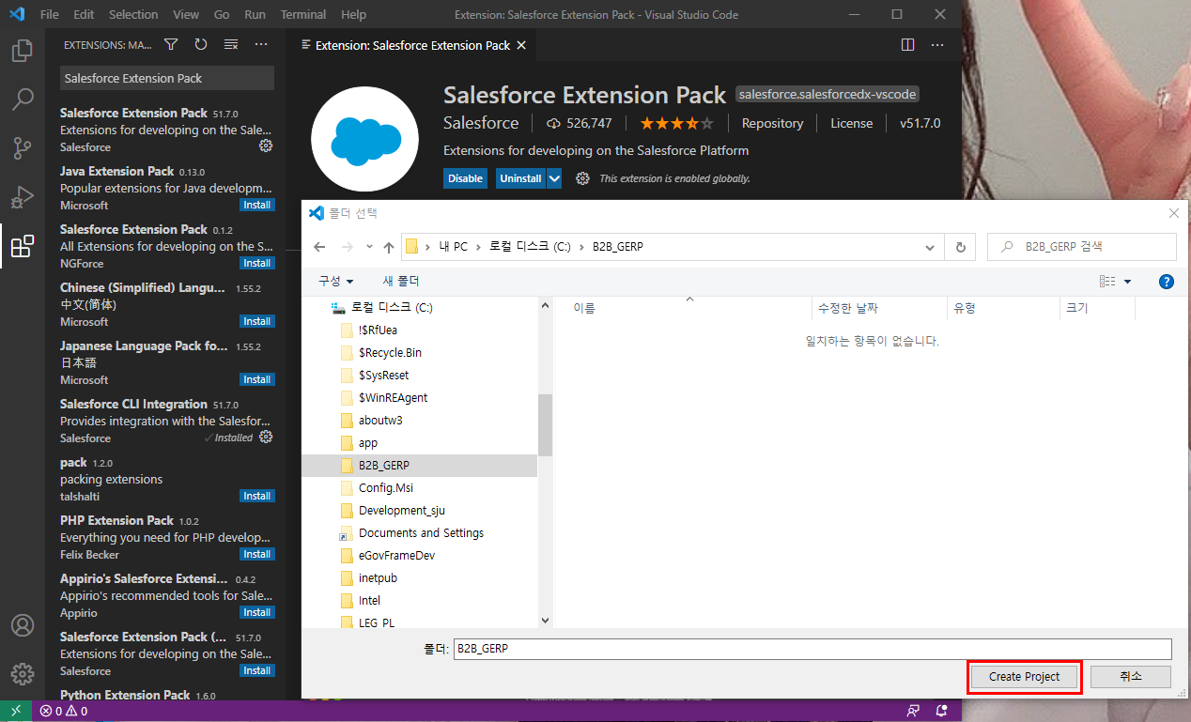
Task: Show errors and warnings in status bar
Action: (64, 711)
